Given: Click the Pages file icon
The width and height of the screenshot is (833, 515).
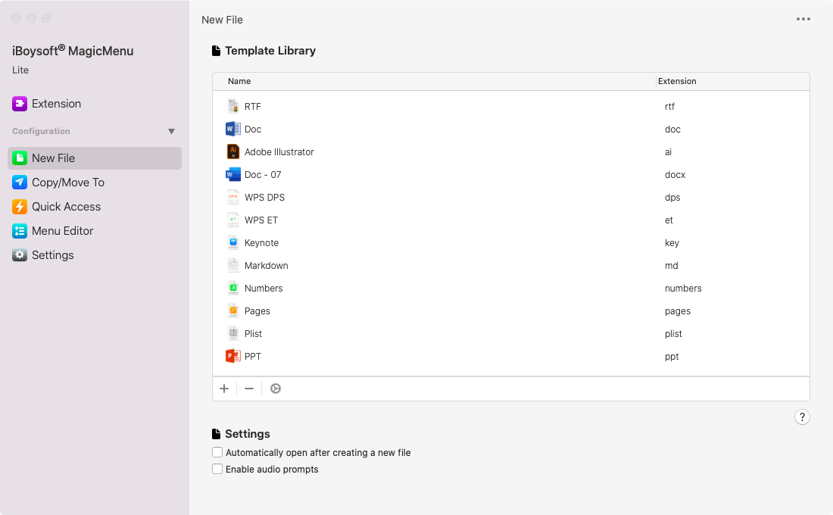Looking at the screenshot, I should point(233,311).
